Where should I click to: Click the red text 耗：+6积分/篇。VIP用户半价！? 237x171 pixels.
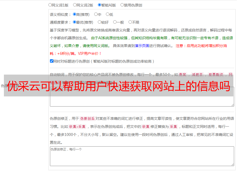[x=75, y=54]
